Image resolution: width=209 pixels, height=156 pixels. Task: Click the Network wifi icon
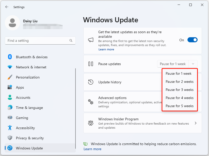(10, 67)
